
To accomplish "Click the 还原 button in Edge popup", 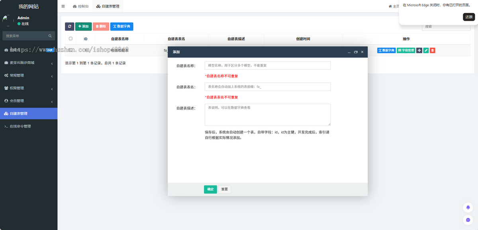I will pos(469,17).
